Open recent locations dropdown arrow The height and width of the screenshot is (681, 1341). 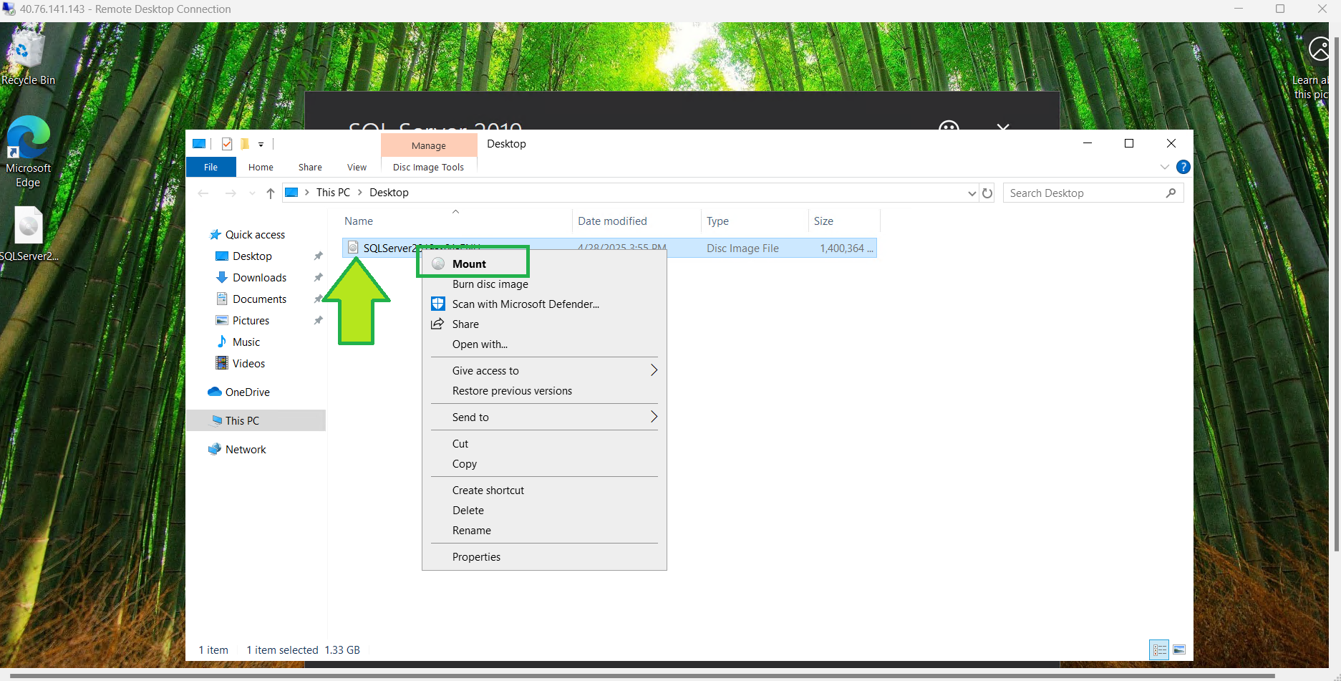[252, 193]
